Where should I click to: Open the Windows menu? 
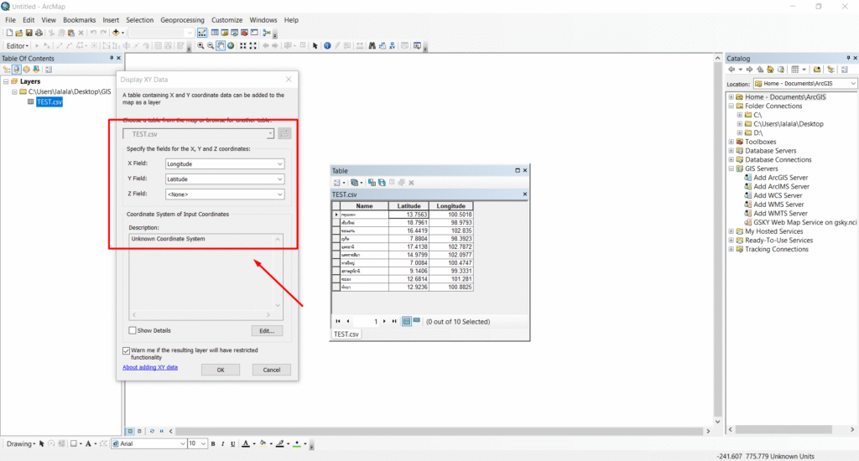pos(263,20)
